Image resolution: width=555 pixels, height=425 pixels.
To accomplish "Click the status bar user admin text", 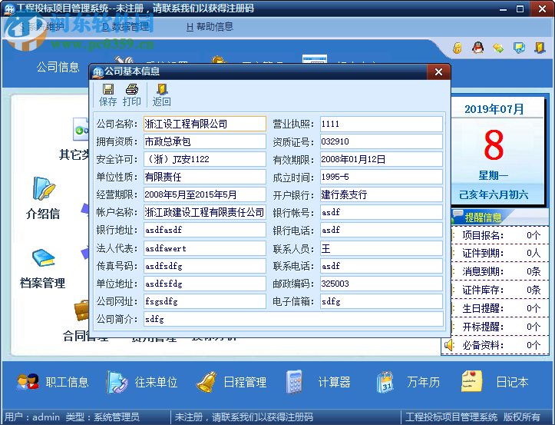I will click(31, 417).
